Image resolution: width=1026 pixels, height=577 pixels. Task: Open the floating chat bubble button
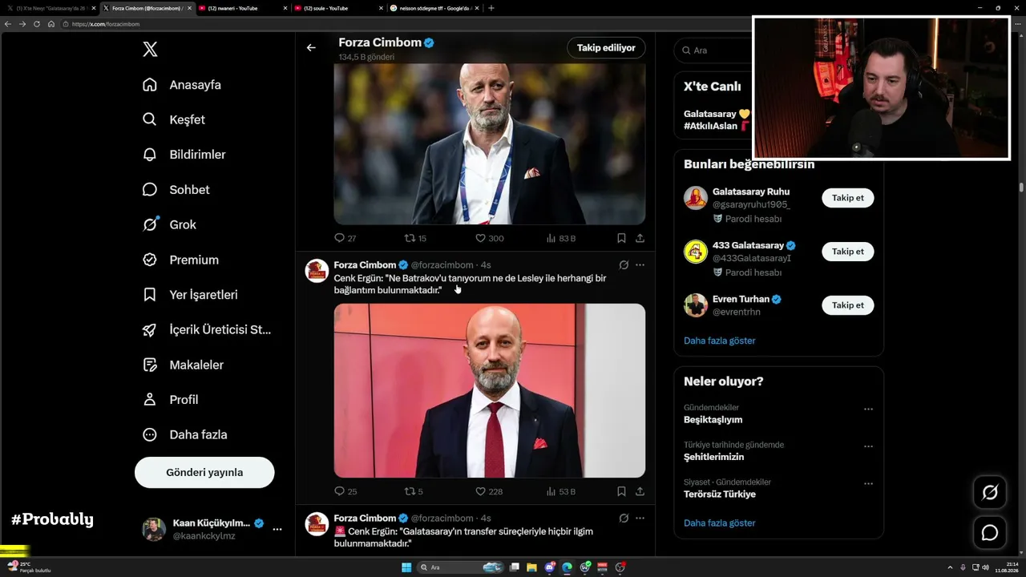click(990, 532)
